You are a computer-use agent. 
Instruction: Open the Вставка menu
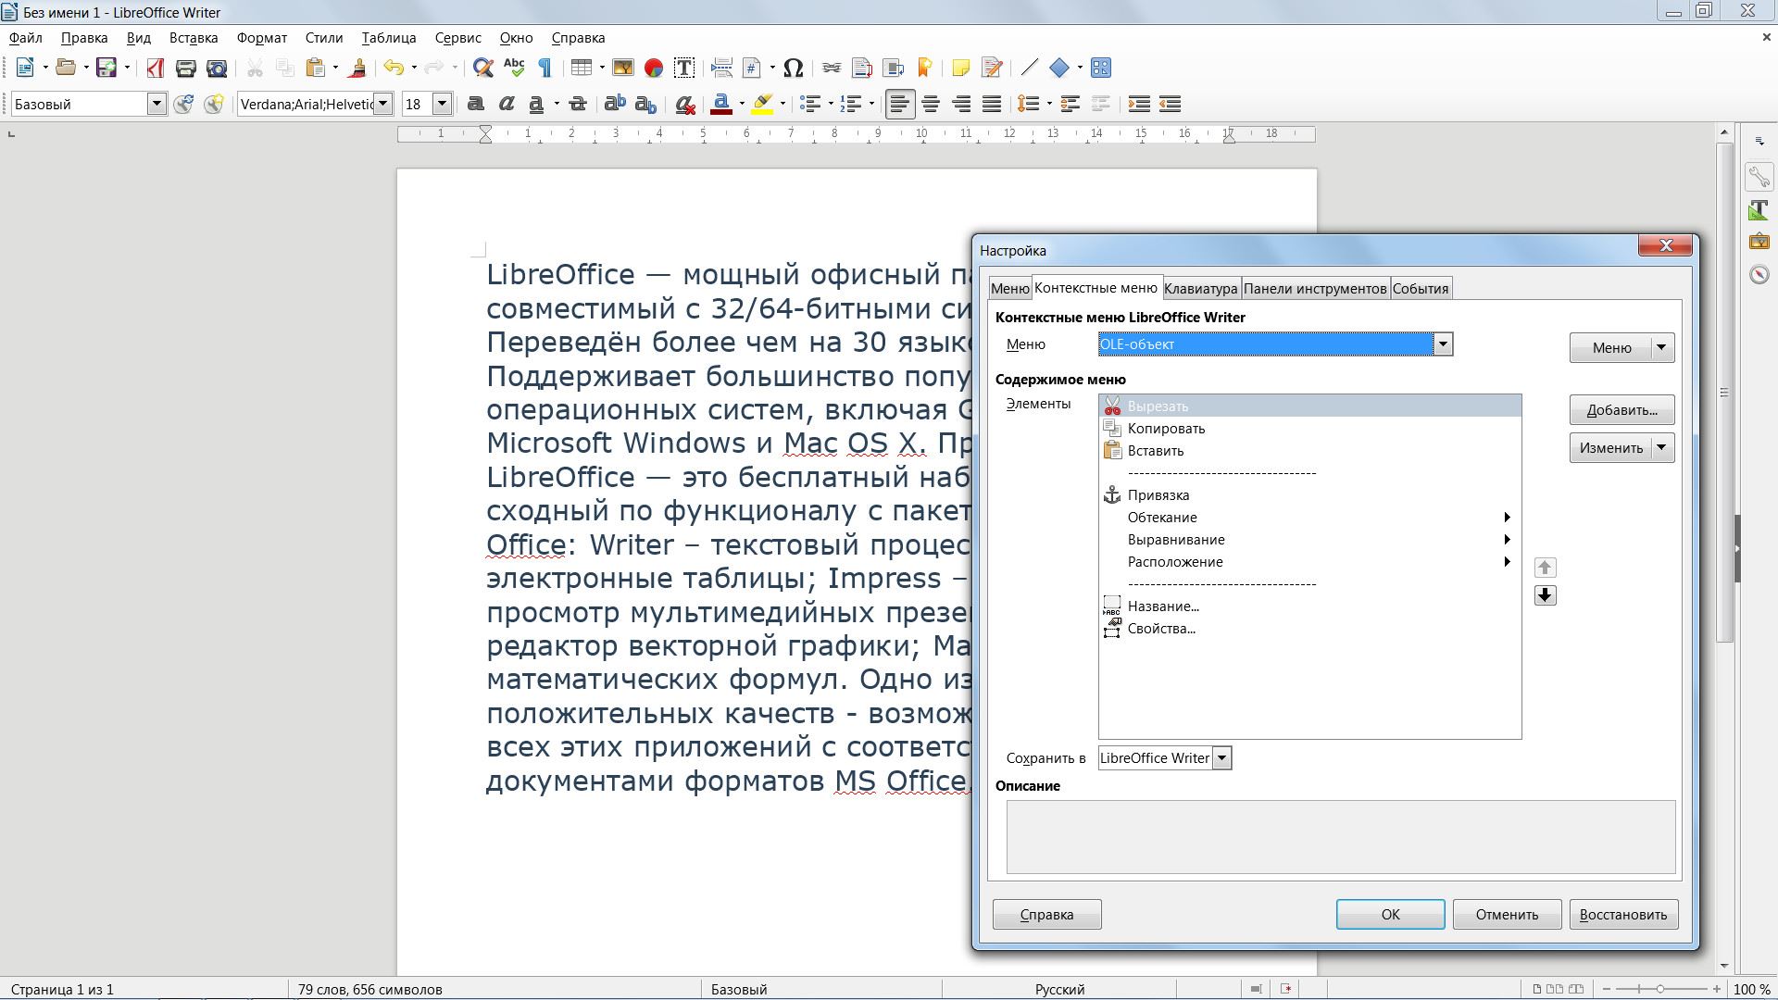pyautogui.click(x=194, y=38)
